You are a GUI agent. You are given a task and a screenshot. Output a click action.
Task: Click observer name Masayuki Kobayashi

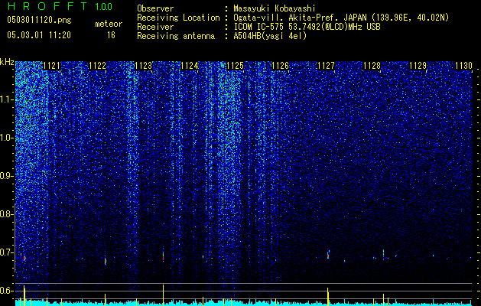[x=274, y=8]
